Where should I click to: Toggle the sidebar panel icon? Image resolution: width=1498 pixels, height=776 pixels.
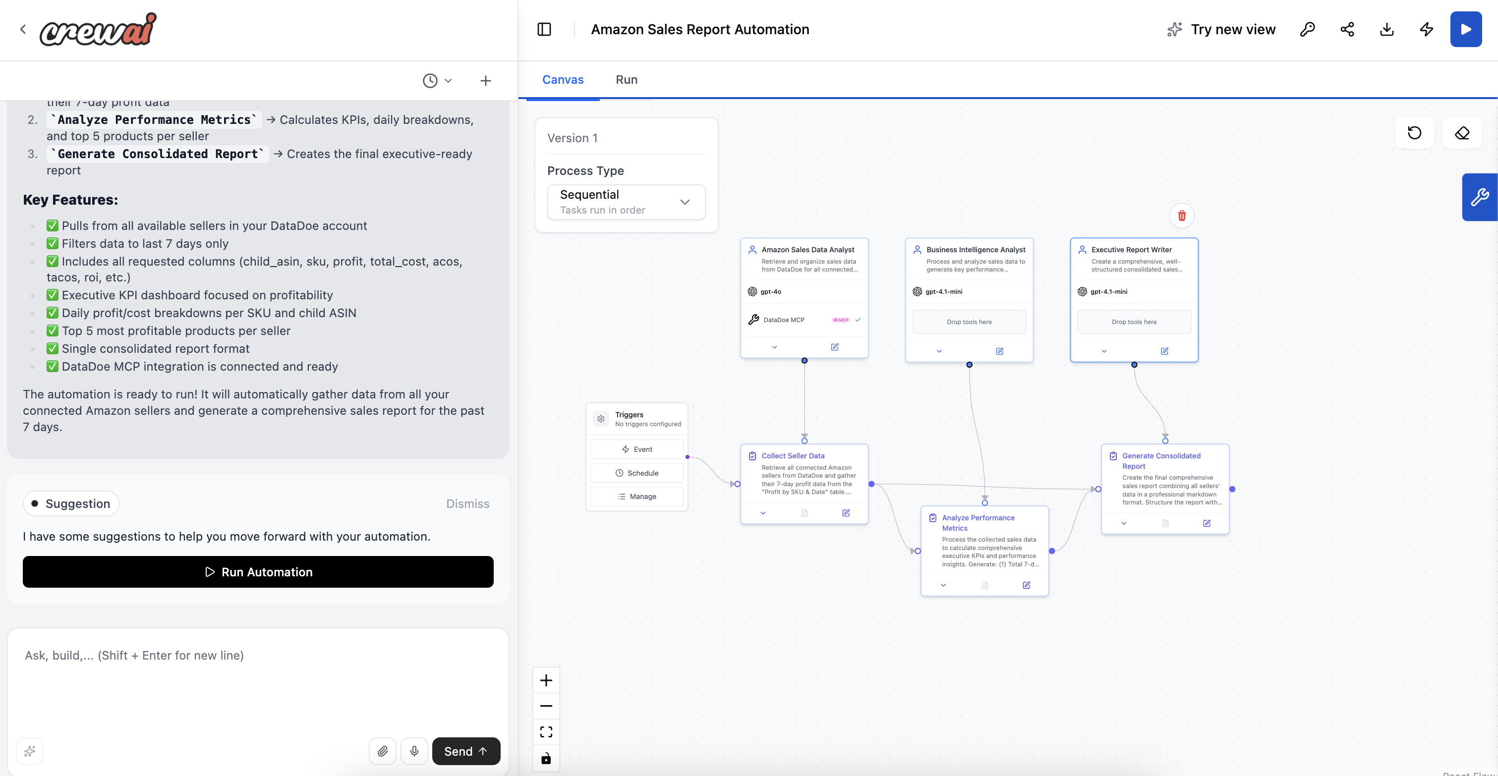point(544,30)
